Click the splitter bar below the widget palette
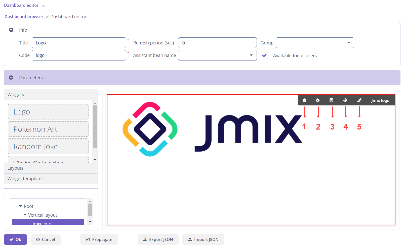The image size is (404, 248). tap(51, 189)
